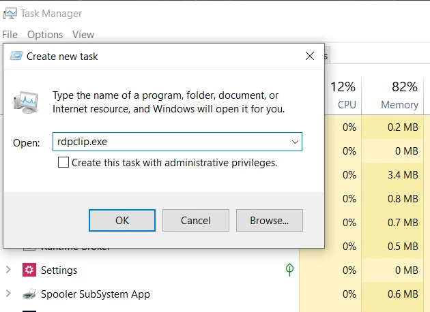Open the View menu
The image size is (430, 312).
tap(83, 35)
